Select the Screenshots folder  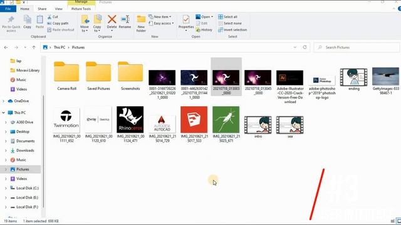130,76
